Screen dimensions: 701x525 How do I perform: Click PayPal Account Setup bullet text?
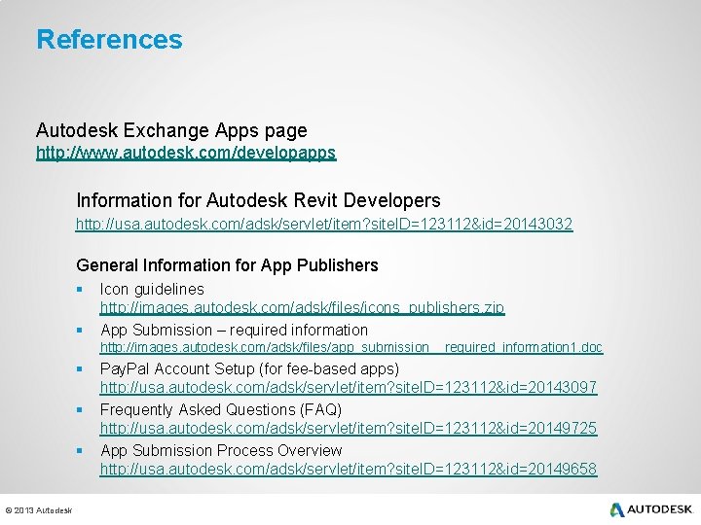(x=249, y=369)
